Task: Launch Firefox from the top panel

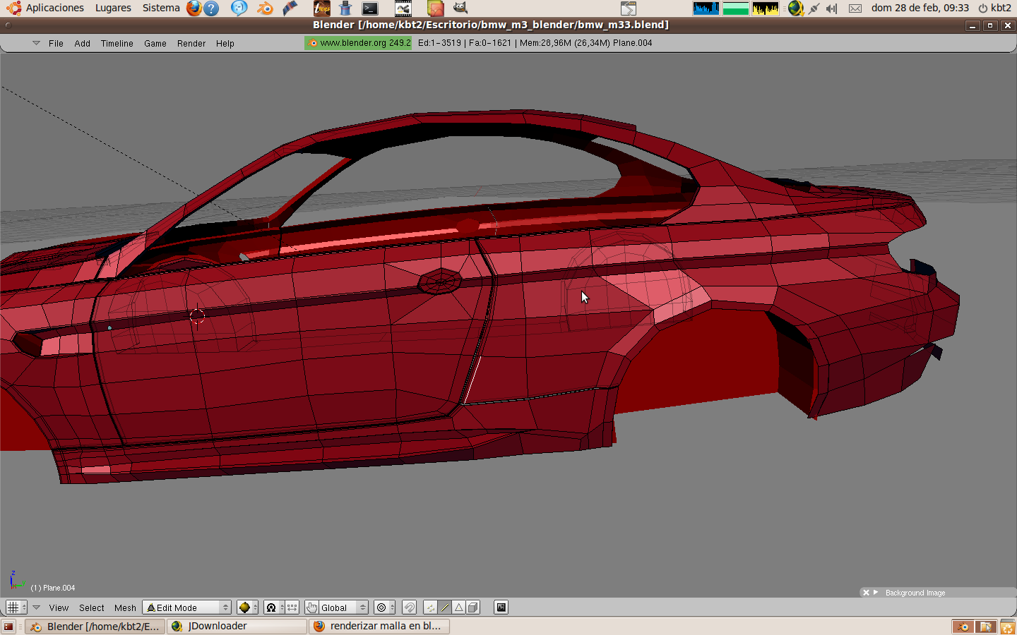Action: coord(194,8)
